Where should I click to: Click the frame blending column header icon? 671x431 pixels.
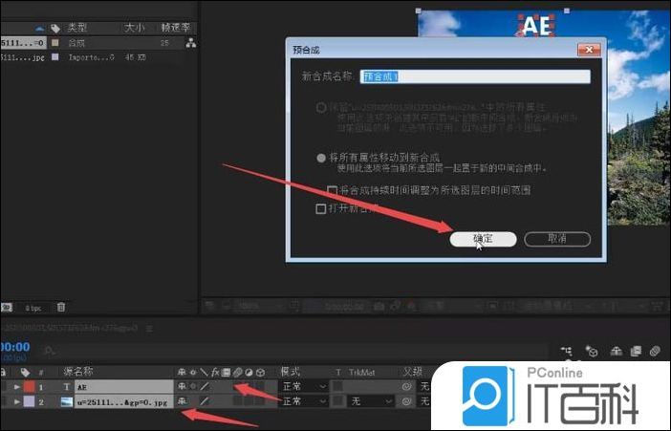click(226, 372)
